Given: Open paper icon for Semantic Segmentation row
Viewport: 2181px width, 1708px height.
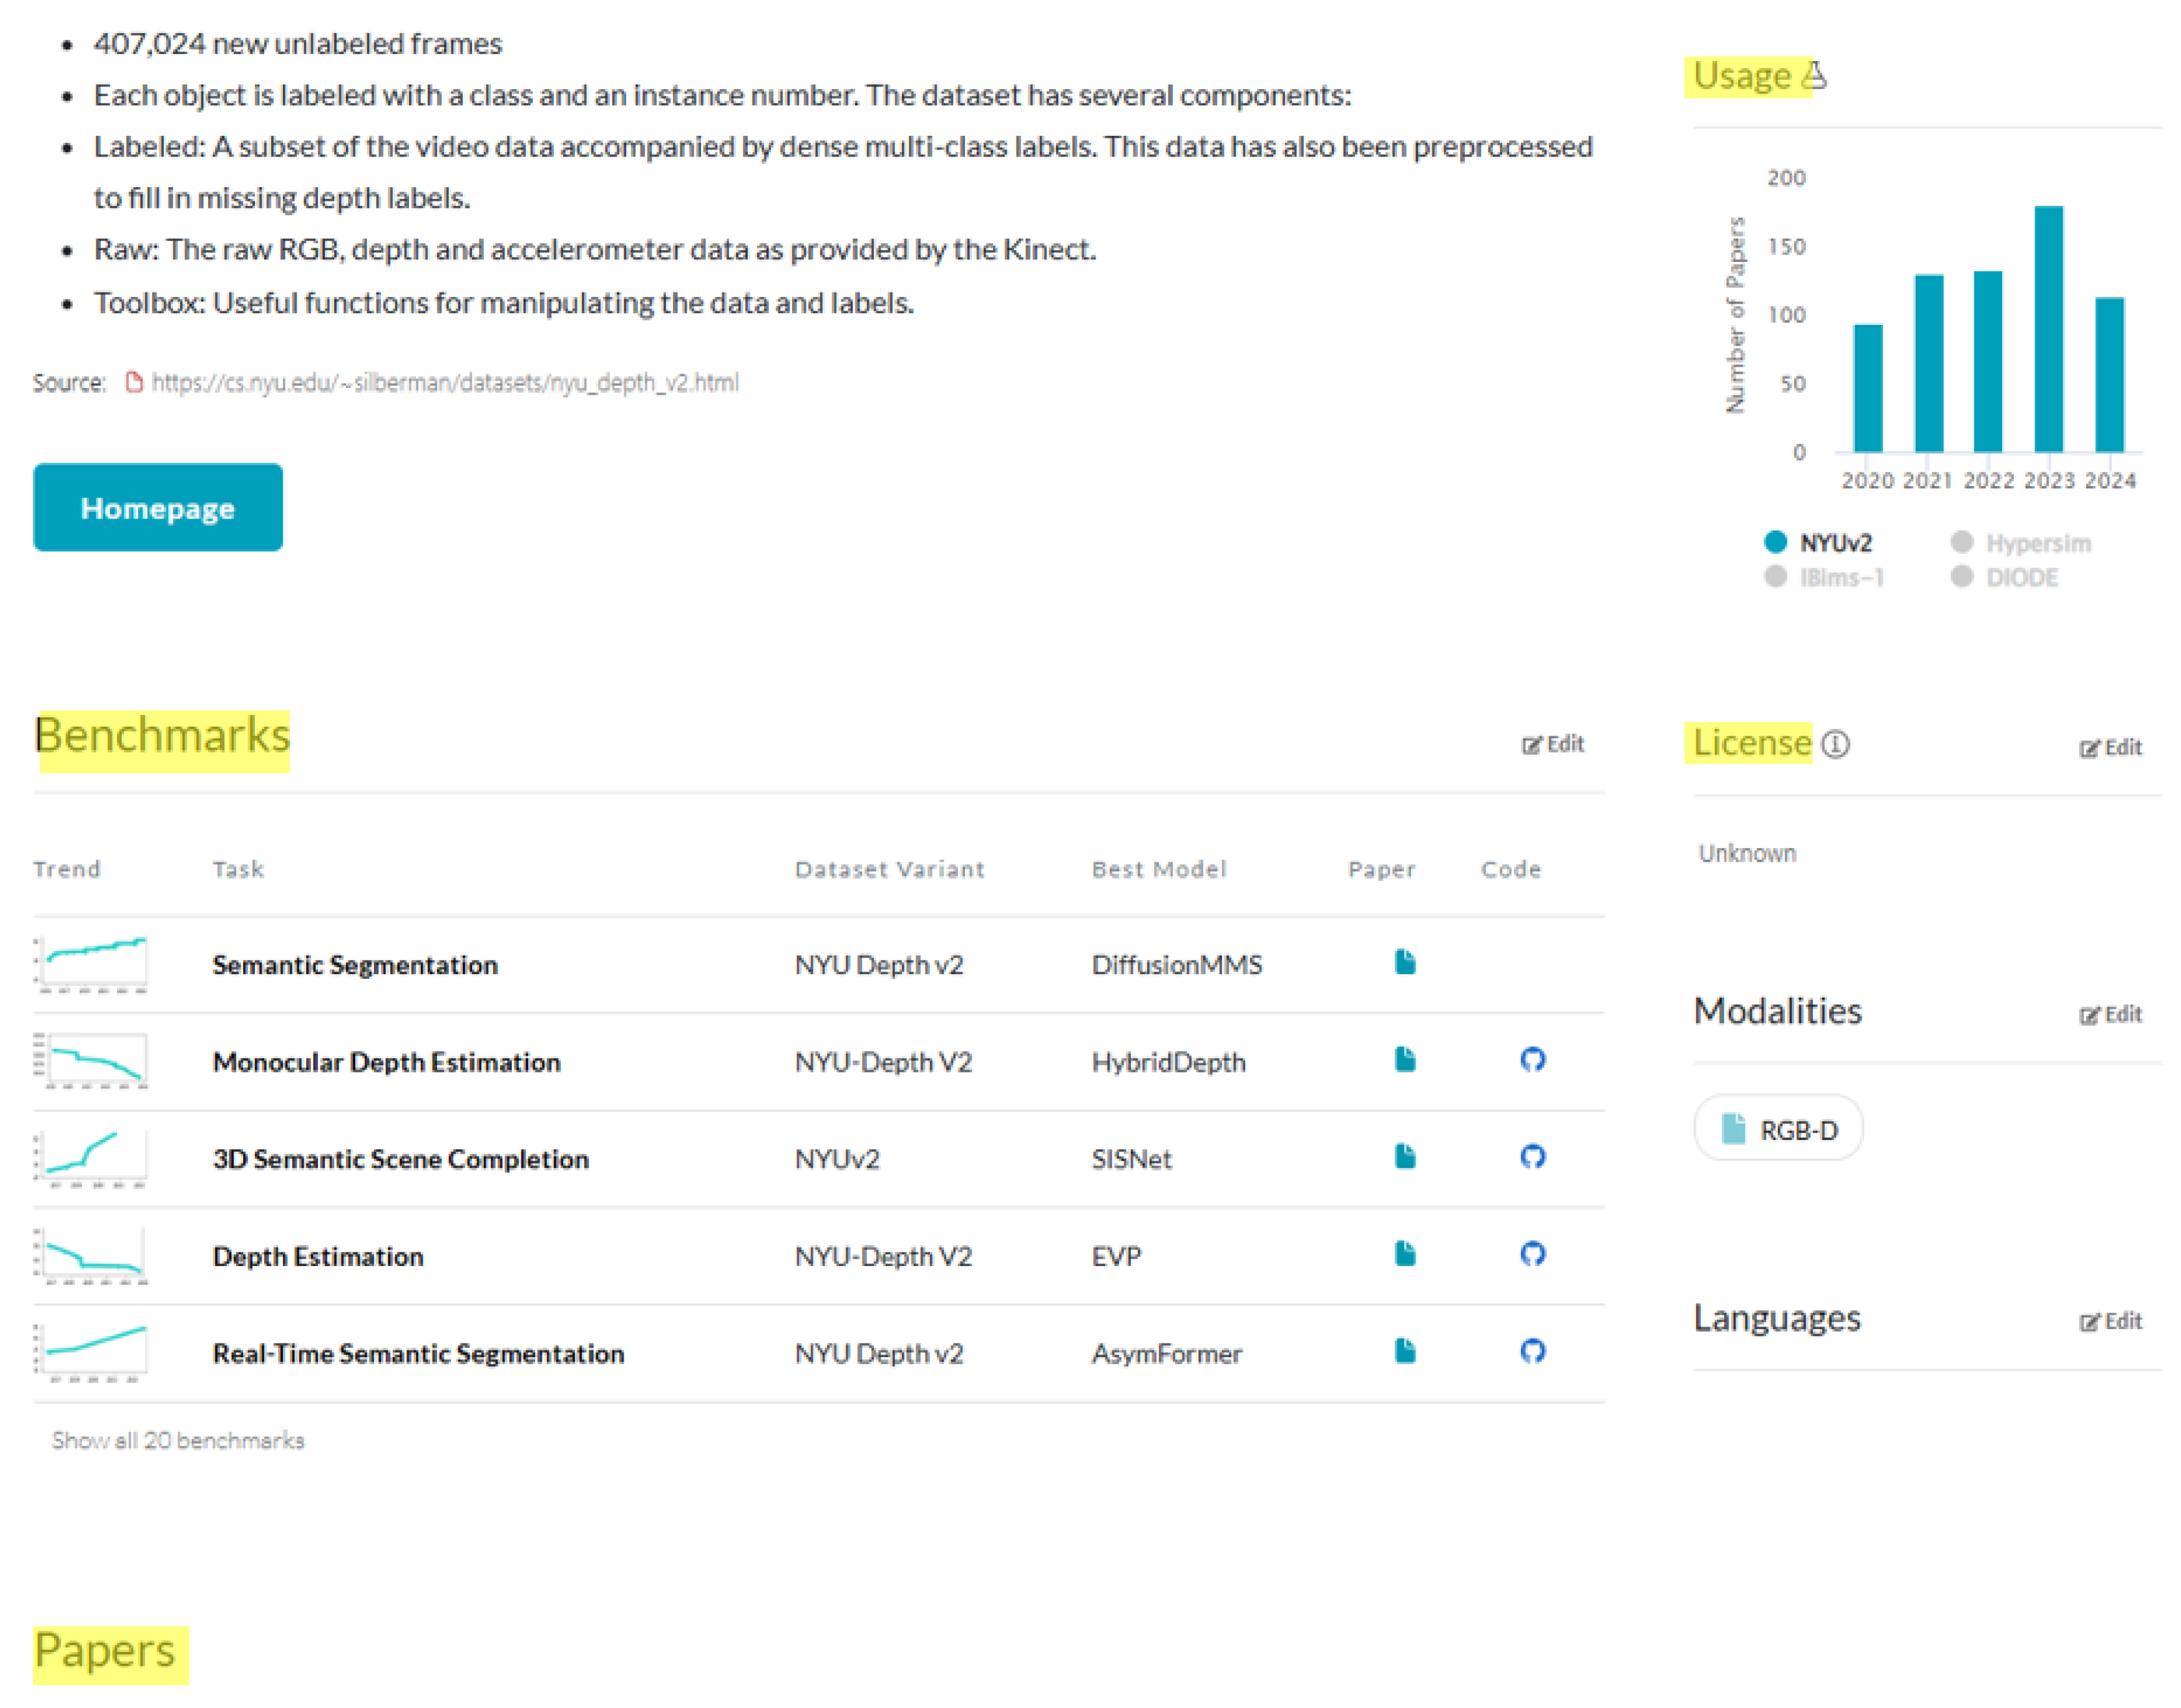Looking at the screenshot, I should tap(1404, 962).
